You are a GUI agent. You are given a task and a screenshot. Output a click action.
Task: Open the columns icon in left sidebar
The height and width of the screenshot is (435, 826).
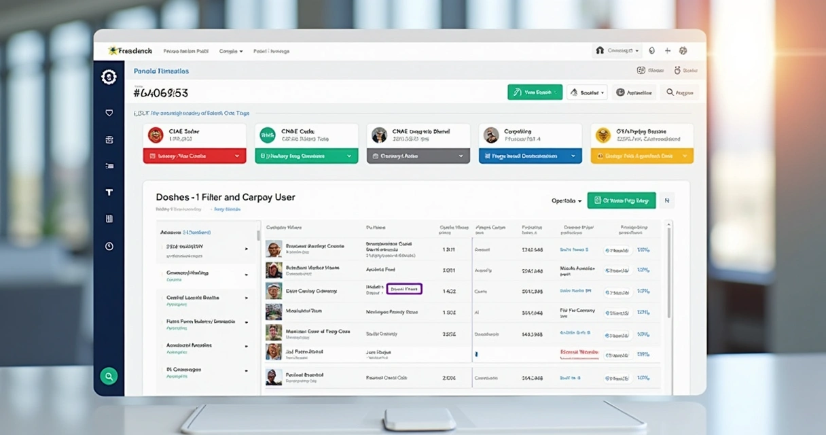click(x=109, y=219)
